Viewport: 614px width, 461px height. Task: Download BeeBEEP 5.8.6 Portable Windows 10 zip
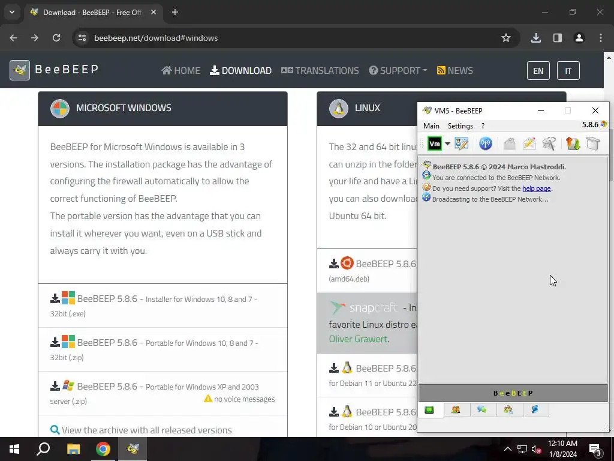(162, 350)
